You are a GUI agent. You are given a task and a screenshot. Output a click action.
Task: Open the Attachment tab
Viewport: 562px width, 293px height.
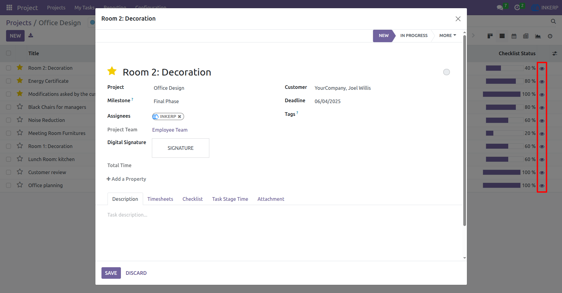271,199
